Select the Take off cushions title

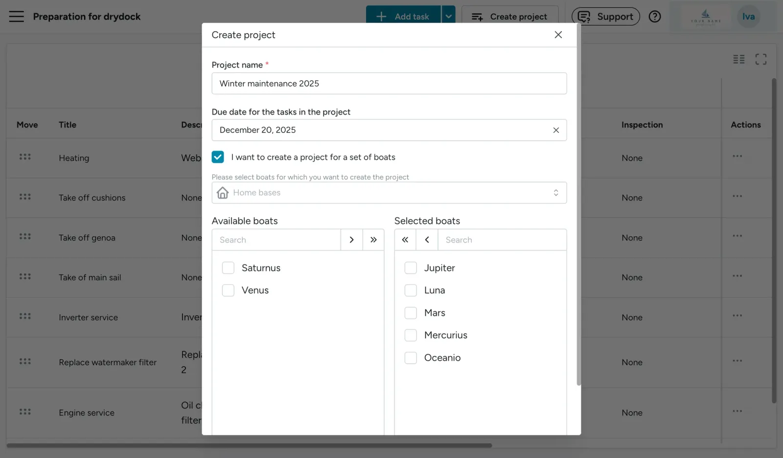pyautogui.click(x=92, y=197)
